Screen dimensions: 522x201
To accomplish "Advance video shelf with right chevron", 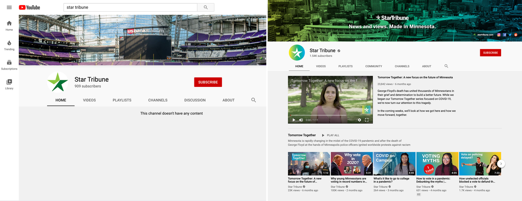I will pos(501,164).
